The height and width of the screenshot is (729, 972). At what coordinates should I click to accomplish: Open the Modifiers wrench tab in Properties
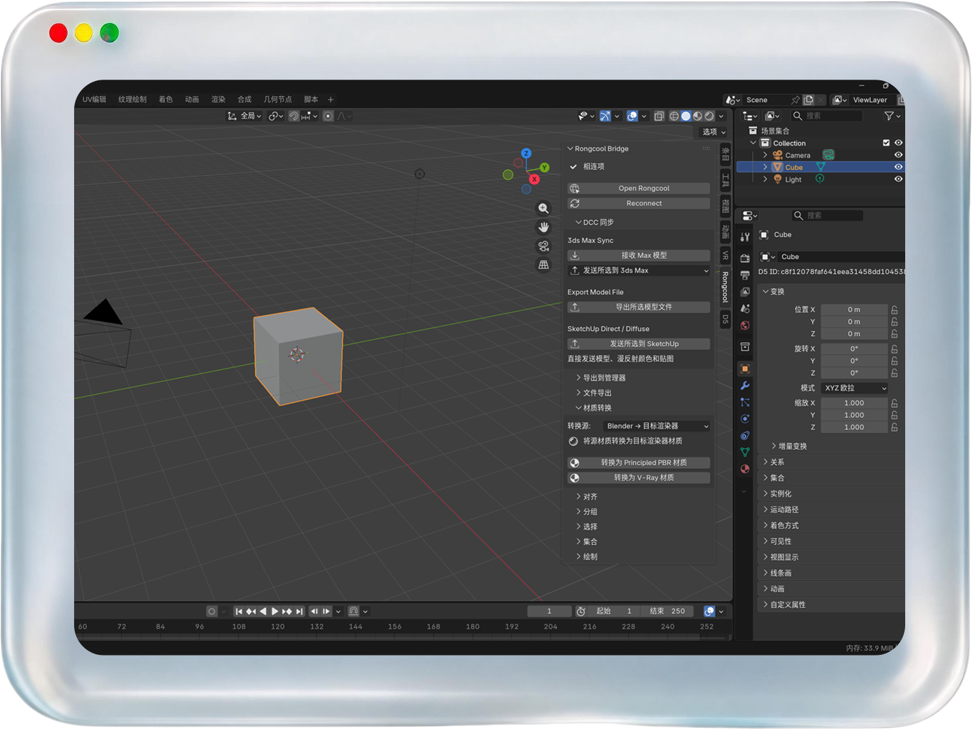click(745, 385)
